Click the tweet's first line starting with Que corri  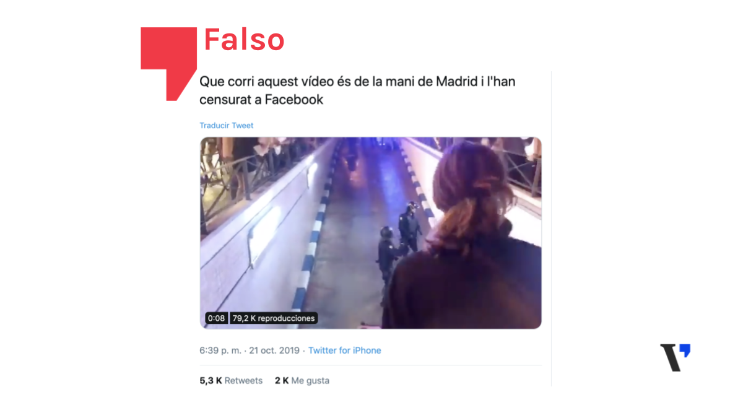(x=358, y=82)
